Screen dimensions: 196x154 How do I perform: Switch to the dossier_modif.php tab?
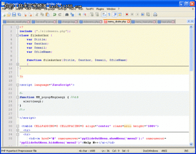tap(16, 22)
